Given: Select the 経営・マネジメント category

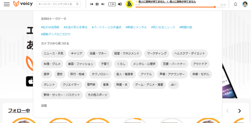Looking at the screenshot, I should point(127,53).
